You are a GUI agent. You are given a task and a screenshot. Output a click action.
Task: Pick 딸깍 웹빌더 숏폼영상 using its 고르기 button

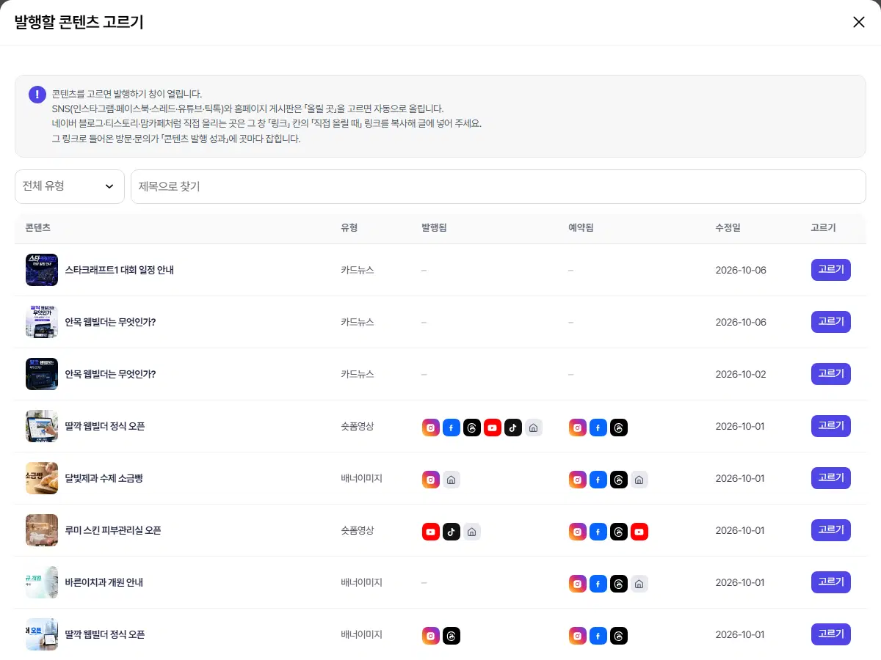click(831, 426)
